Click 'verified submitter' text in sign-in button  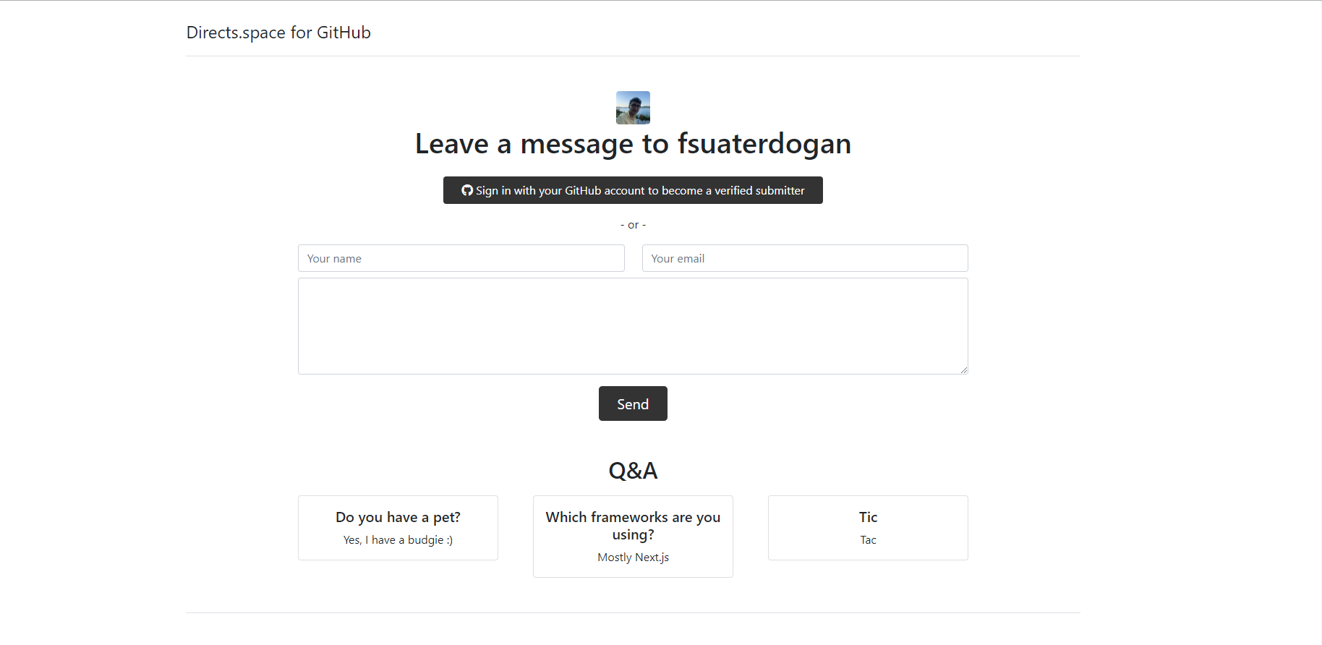coord(759,190)
